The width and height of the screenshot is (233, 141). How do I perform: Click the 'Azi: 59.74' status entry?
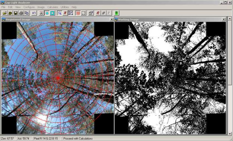24,138
